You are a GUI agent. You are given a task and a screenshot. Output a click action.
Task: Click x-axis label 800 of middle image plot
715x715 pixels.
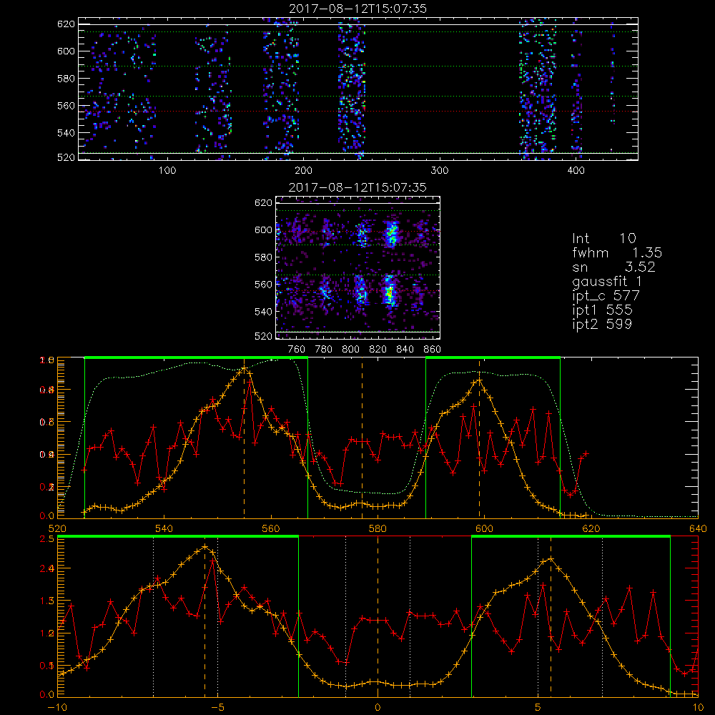pyautogui.click(x=350, y=350)
